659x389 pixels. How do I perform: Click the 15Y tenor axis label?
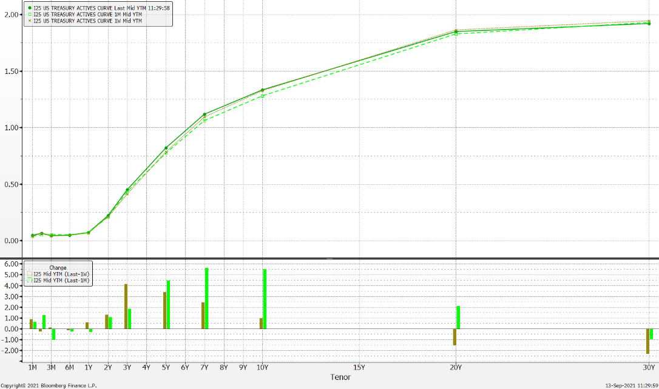click(359, 367)
